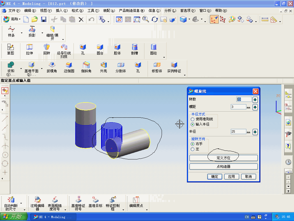Activate the Rotate view icon
This screenshot has height=221, width=294.
point(154,19)
